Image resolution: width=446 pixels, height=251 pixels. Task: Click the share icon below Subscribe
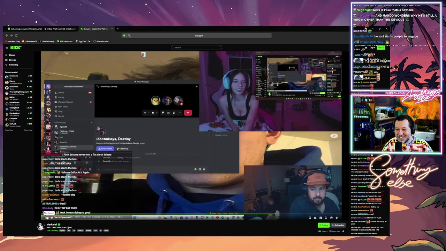[x=343, y=231]
